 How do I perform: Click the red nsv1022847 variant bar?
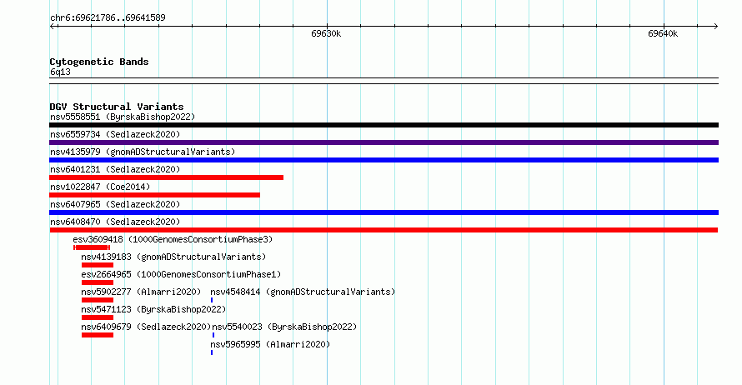[x=154, y=195]
